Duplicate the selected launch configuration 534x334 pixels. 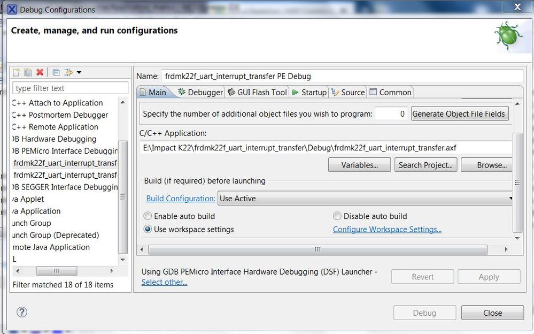[x=28, y=72]
